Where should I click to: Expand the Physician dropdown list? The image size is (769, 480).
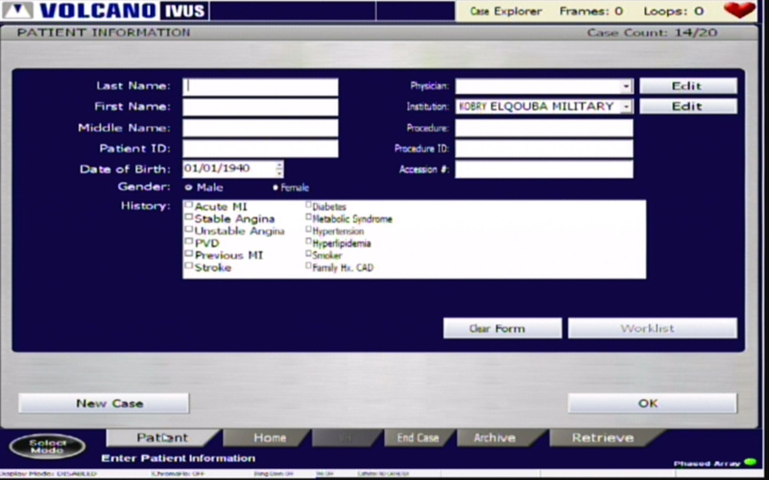coord(626,86)
